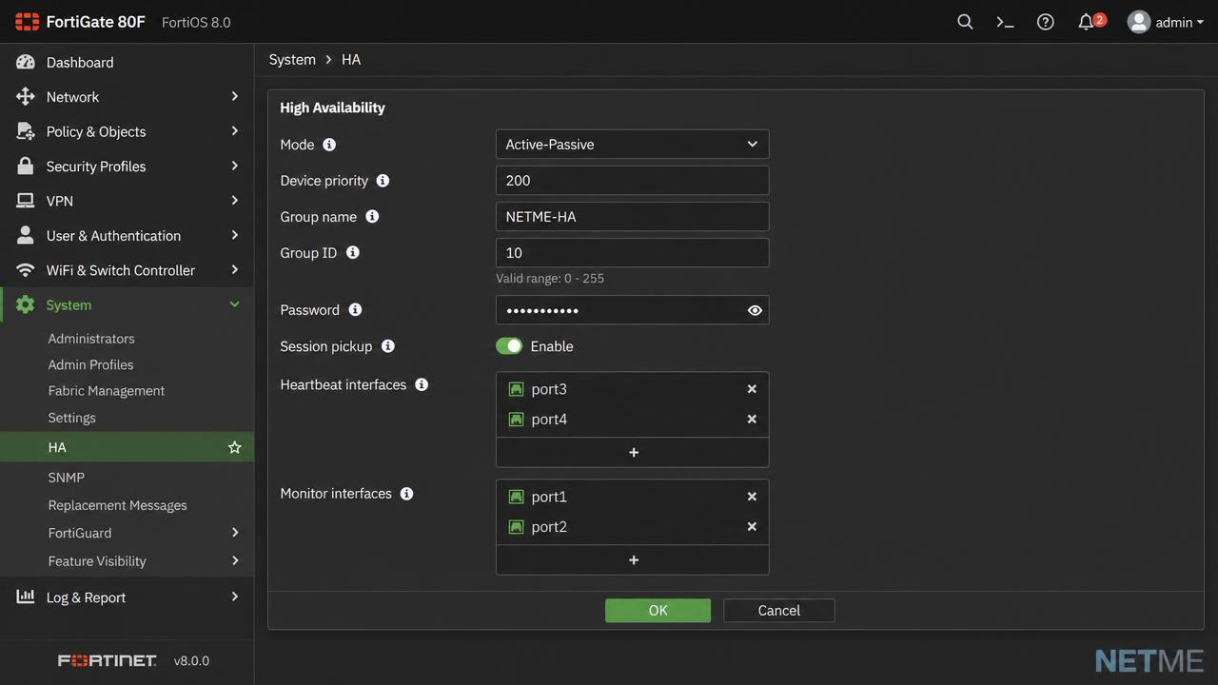Viewport: 1218px width, 685px height.
Task: Launch the CLI console icon
Action: [x=1005, y=22]
